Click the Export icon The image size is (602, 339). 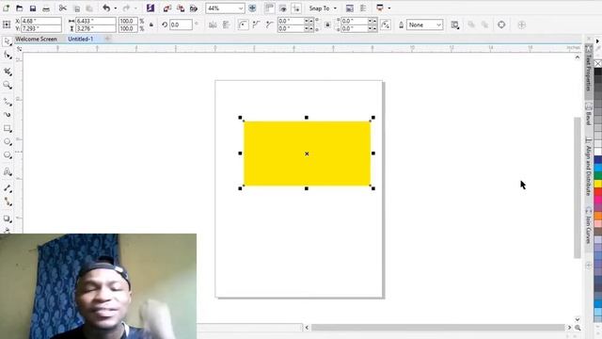pos(181,8)
